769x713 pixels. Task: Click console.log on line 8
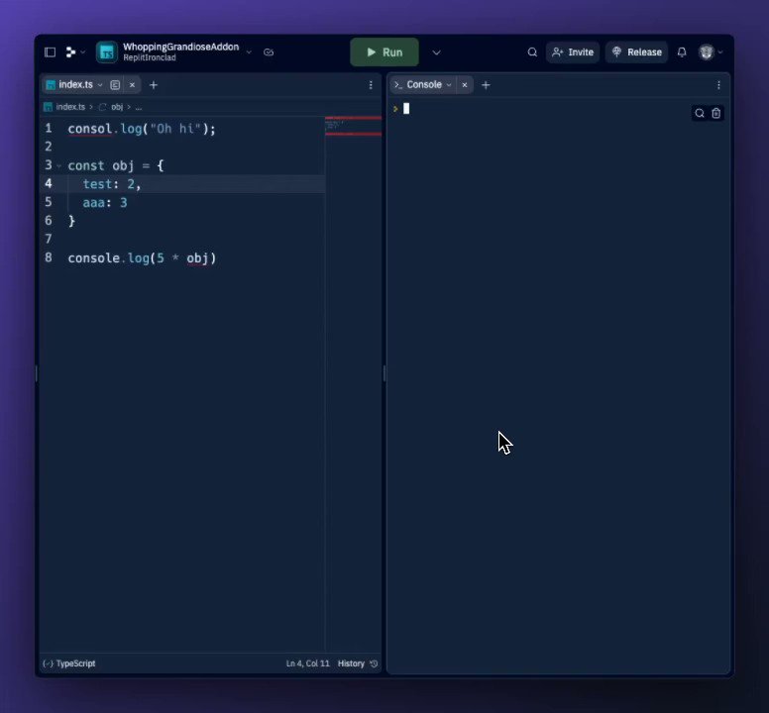[108, 258]
